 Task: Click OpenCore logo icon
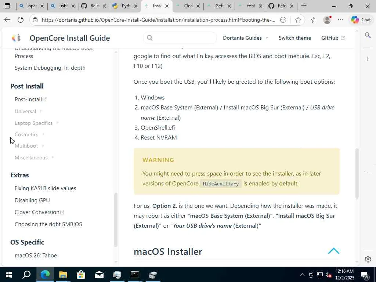[x=16, y=38]
